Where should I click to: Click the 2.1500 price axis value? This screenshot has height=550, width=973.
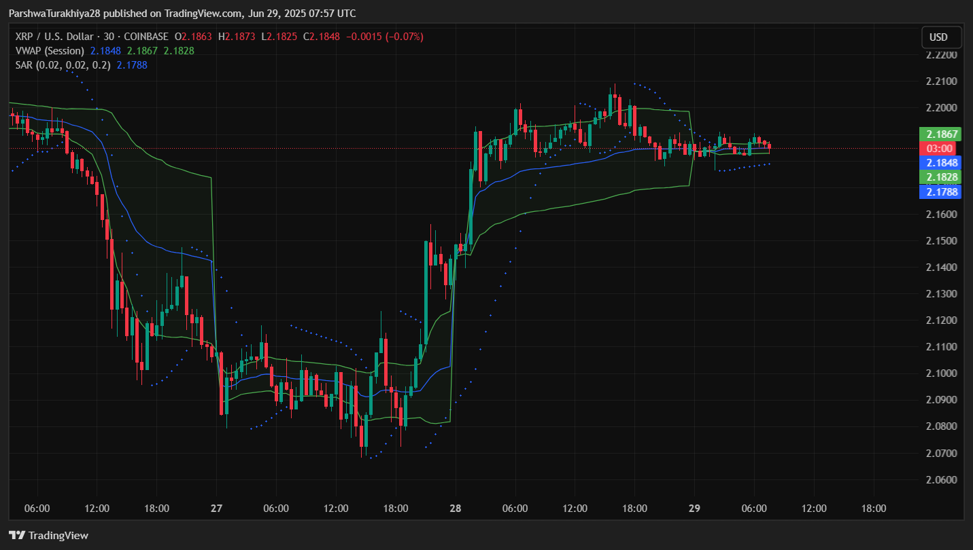pos(942,240)
